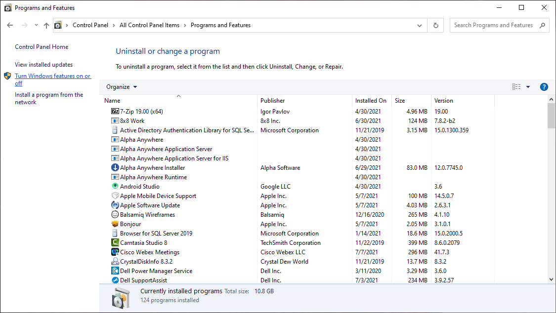The height and width of the screenshot is (313, 556).
Task: Click the Programs and Features breadcrumb
Action: [x=220, y=25]
